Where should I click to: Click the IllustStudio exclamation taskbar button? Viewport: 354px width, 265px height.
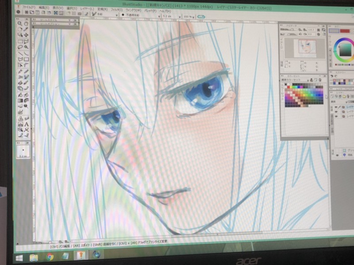(x=81, y=255)
